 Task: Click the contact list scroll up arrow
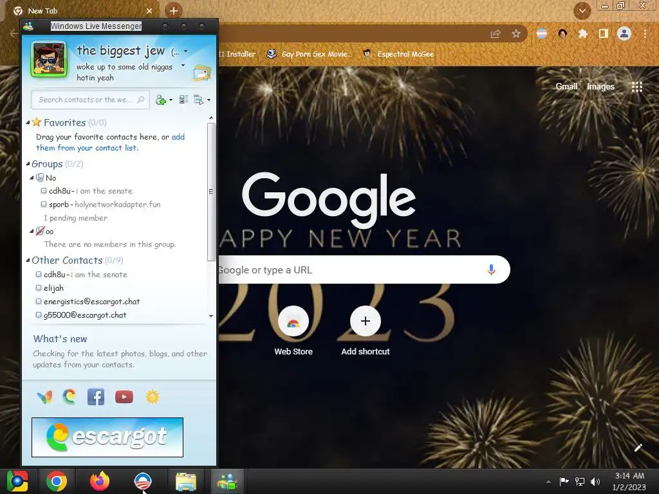pos(211,118)
